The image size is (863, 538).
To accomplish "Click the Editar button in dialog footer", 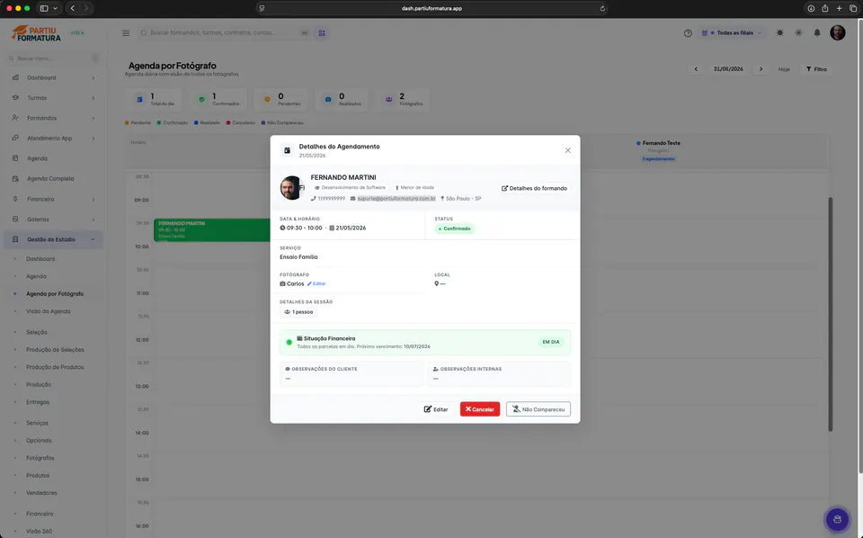I will click(436, 409).
